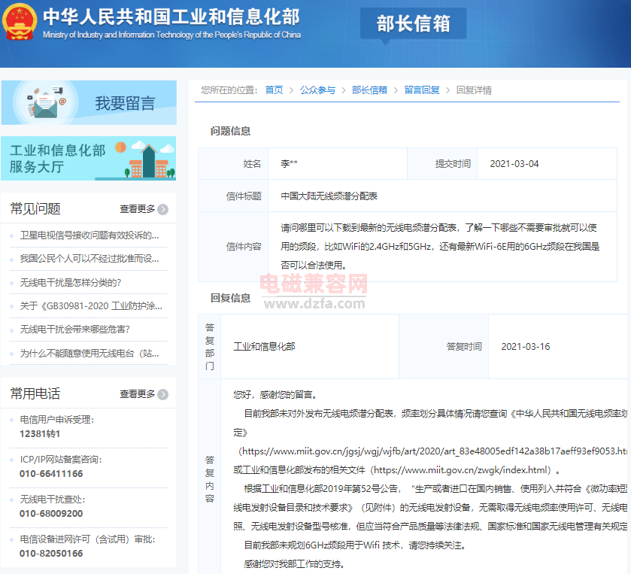Open the 工业和信息化部服务大厅 banner
The image size is (631, 574).
pyautogui.click(x=89, y=158)
